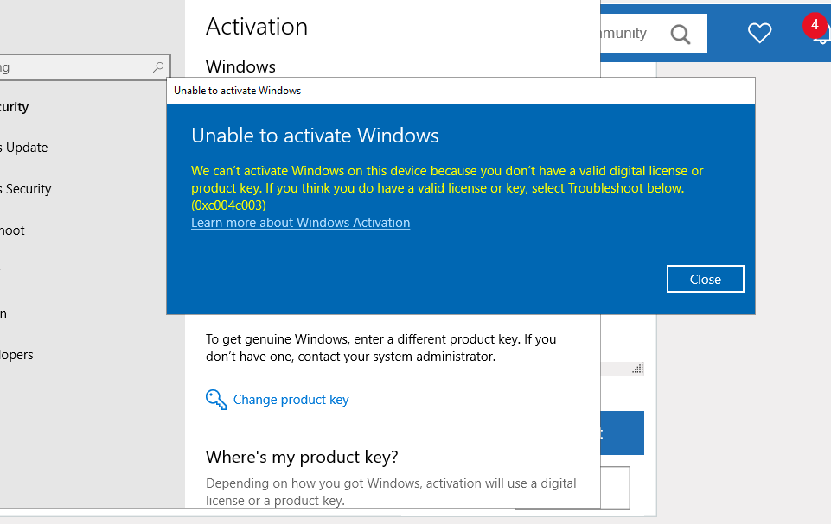Click the blue button in the browser window
This screenshot has width=831, height=524.
click(x=623, y=432)
